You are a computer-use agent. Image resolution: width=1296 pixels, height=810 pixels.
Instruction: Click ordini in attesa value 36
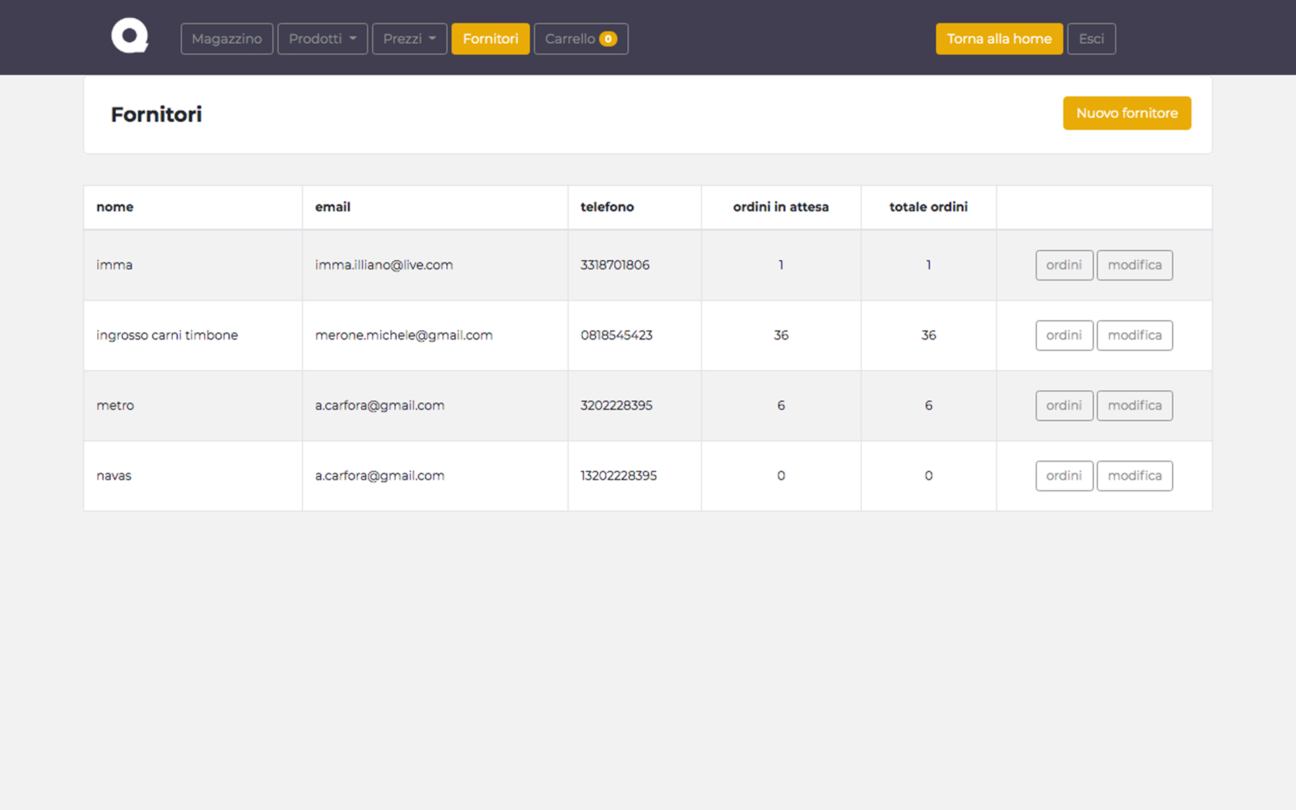781,335
